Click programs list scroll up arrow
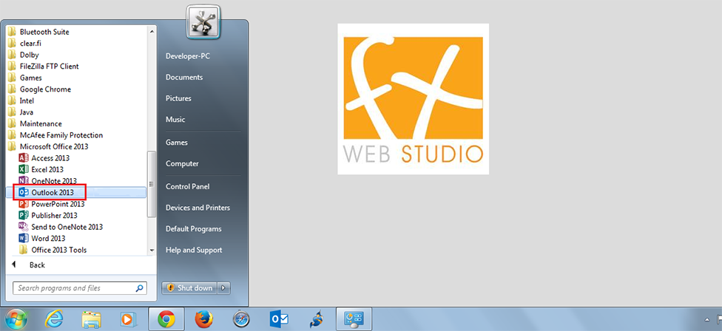 pyautogui.click(x=152, y=31)
